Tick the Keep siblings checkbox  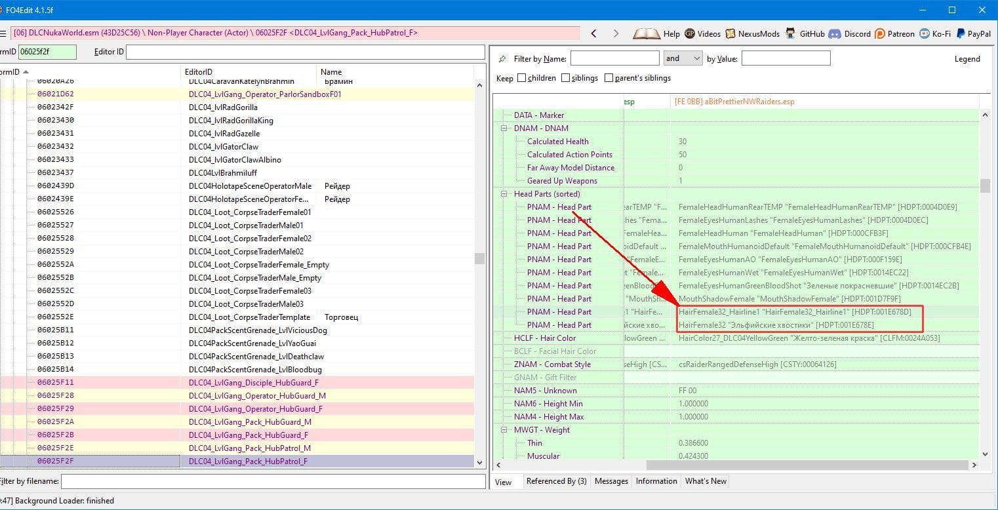click(565, 78)
